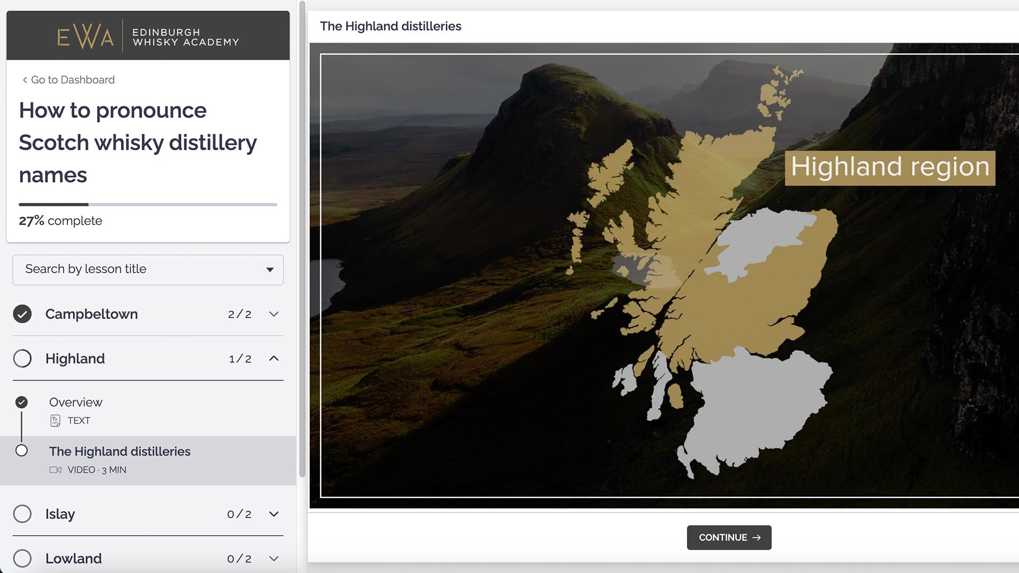Click the sidebar vertical scrollbar

point(302,239)
